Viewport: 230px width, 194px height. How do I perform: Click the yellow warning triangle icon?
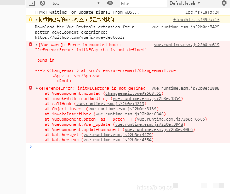(x=31, y=20)
